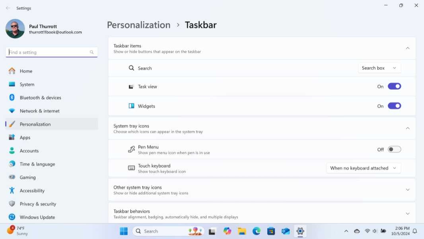Select Personalization in the sidebar
Viewport: 424px width, 239px height.
tap(51, 124)
